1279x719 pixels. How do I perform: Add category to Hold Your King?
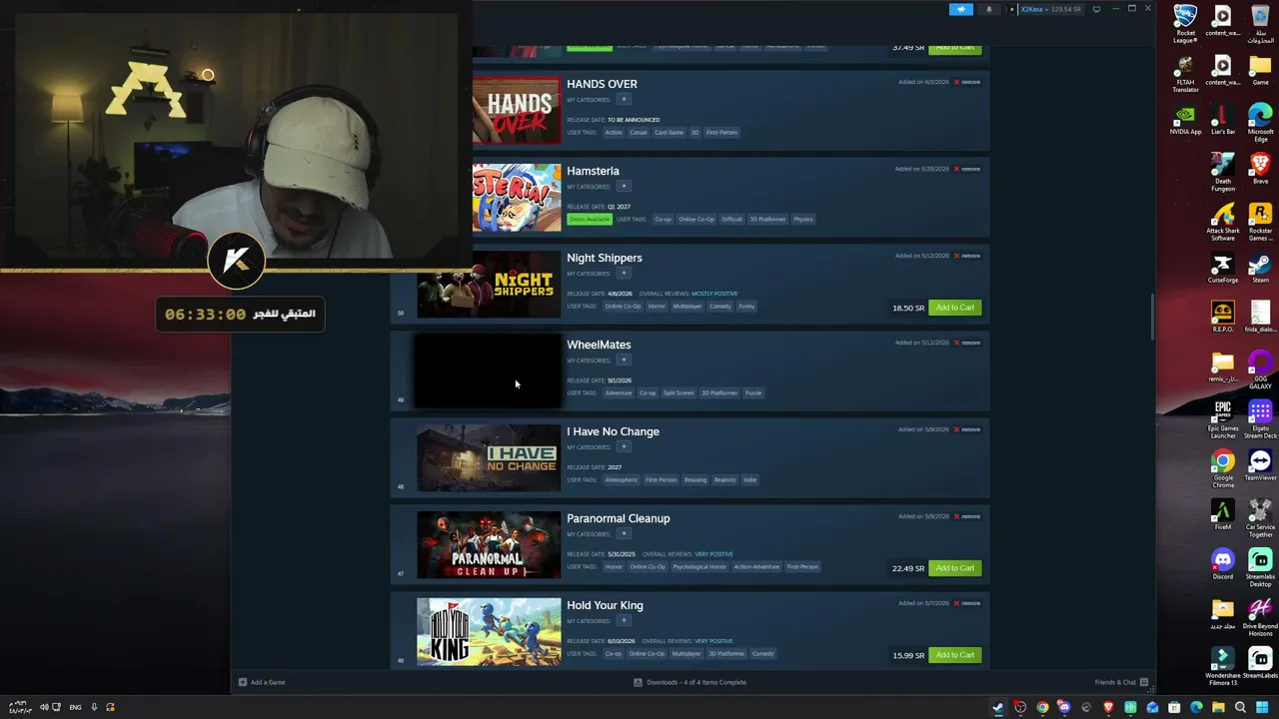point(624,620)
